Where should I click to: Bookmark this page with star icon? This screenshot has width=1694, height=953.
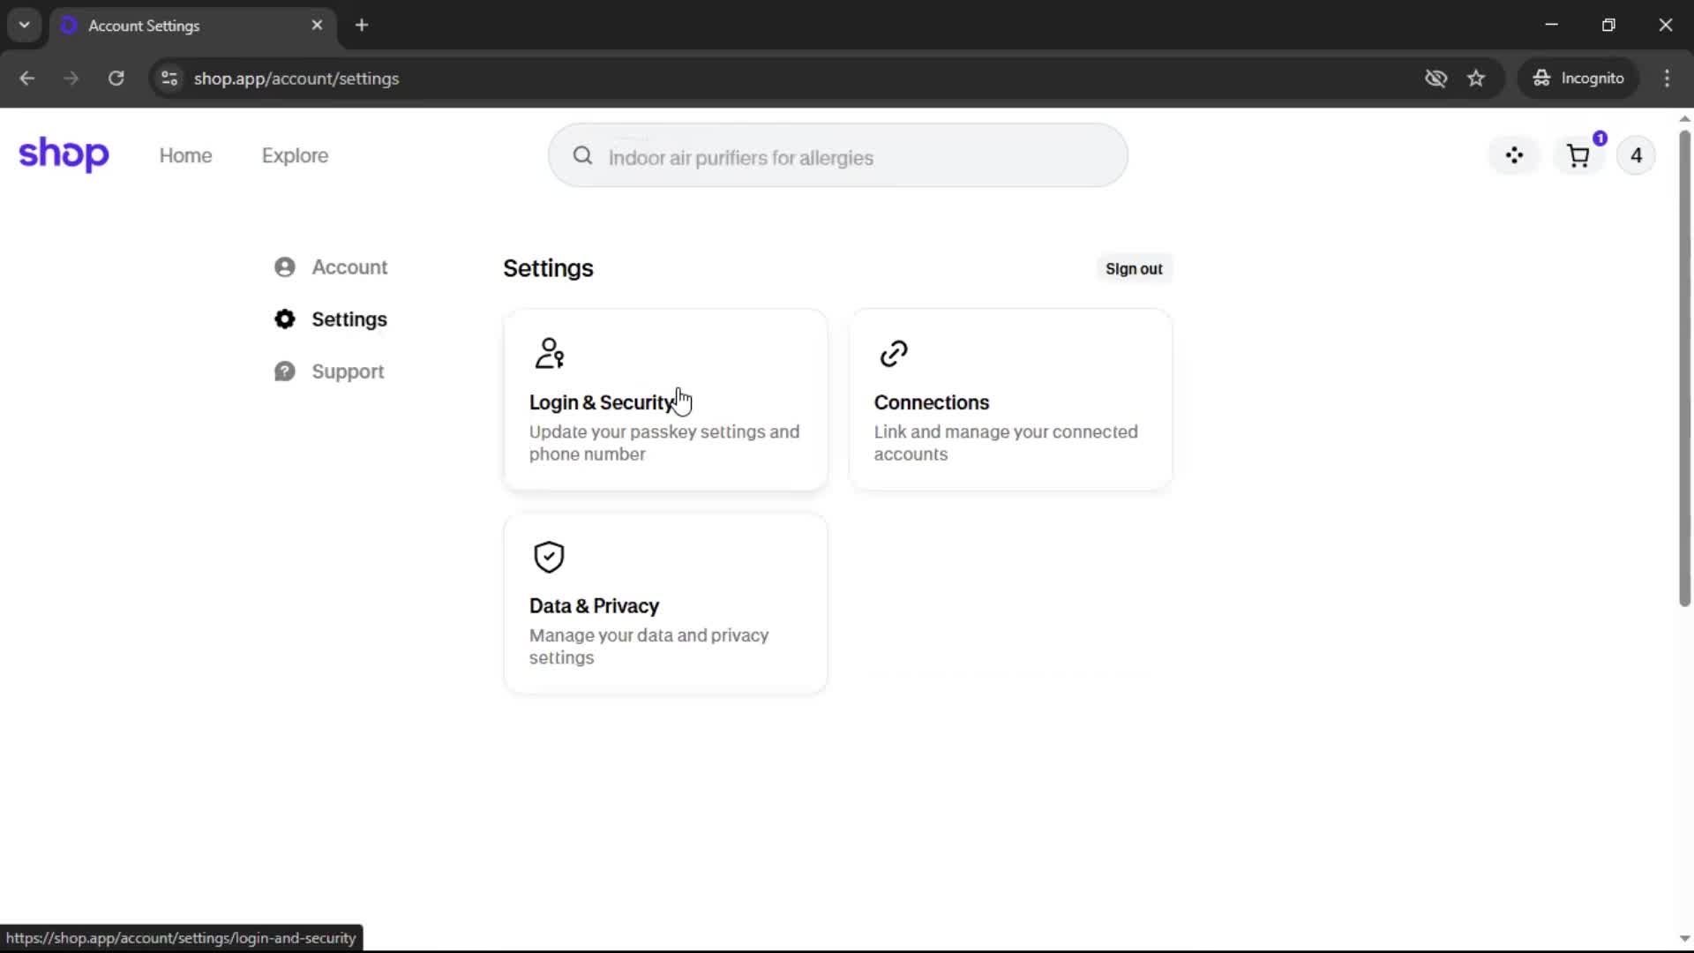pyautogui.click(x=1476, y=79)
